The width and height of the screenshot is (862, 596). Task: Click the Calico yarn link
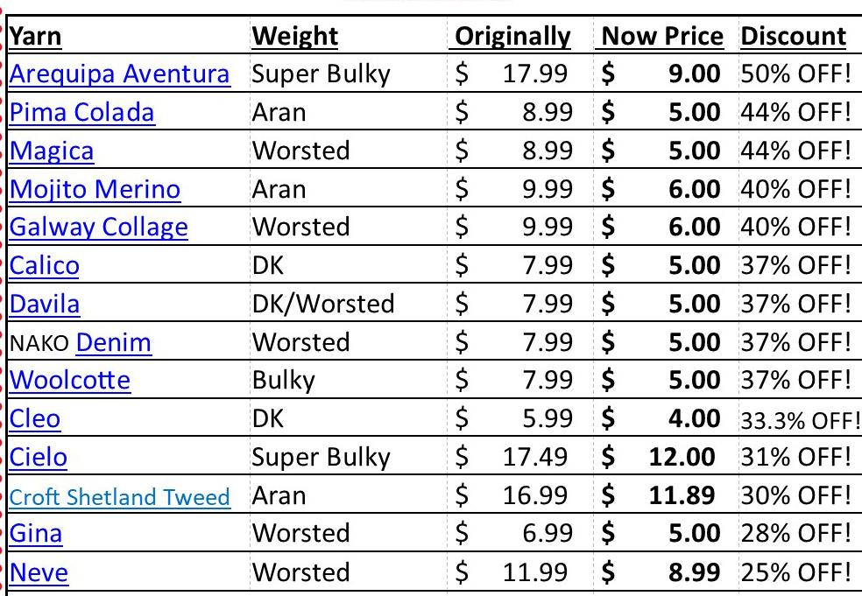coord(44,265)
